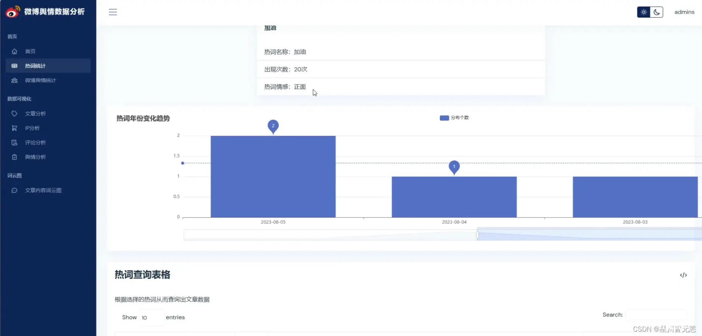Click the home icon in sidebar
The width and height of the screenshot is (702, 336).
click(x=14, y=51)
